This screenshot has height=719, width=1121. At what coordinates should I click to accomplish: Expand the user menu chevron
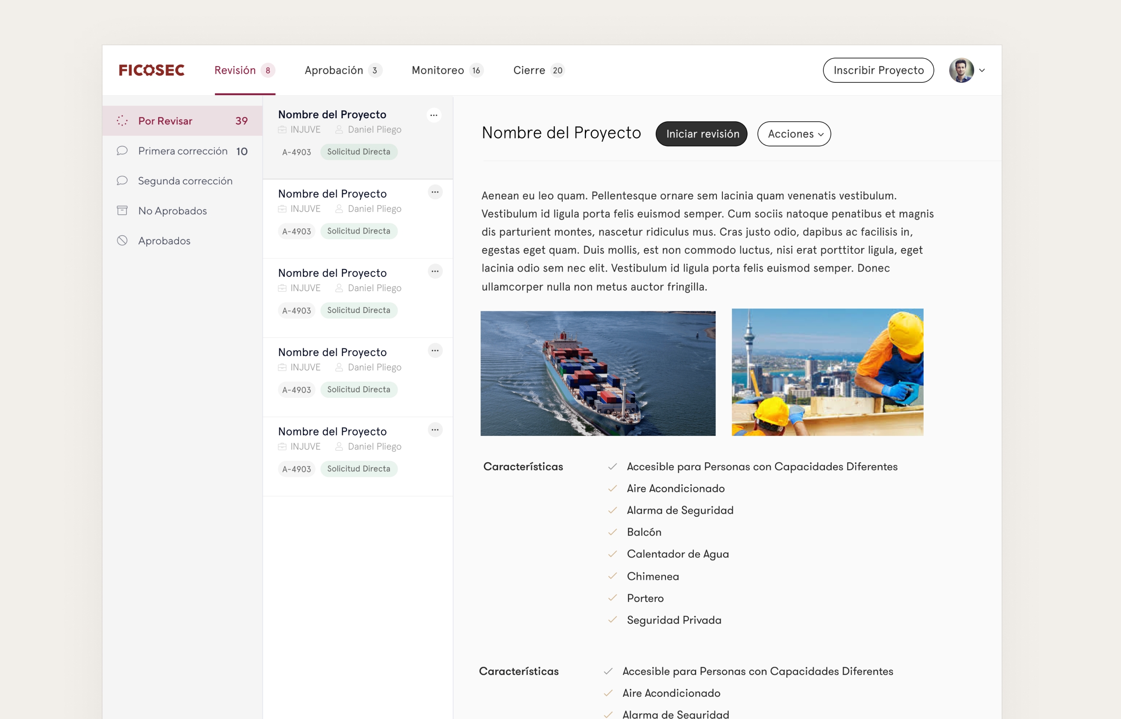[x=982, y=70]
